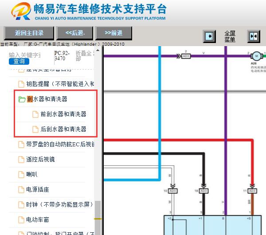266x235 pixels.
Task: Open 后刮水器和清洗器 diagram
Action: (63, 129)
